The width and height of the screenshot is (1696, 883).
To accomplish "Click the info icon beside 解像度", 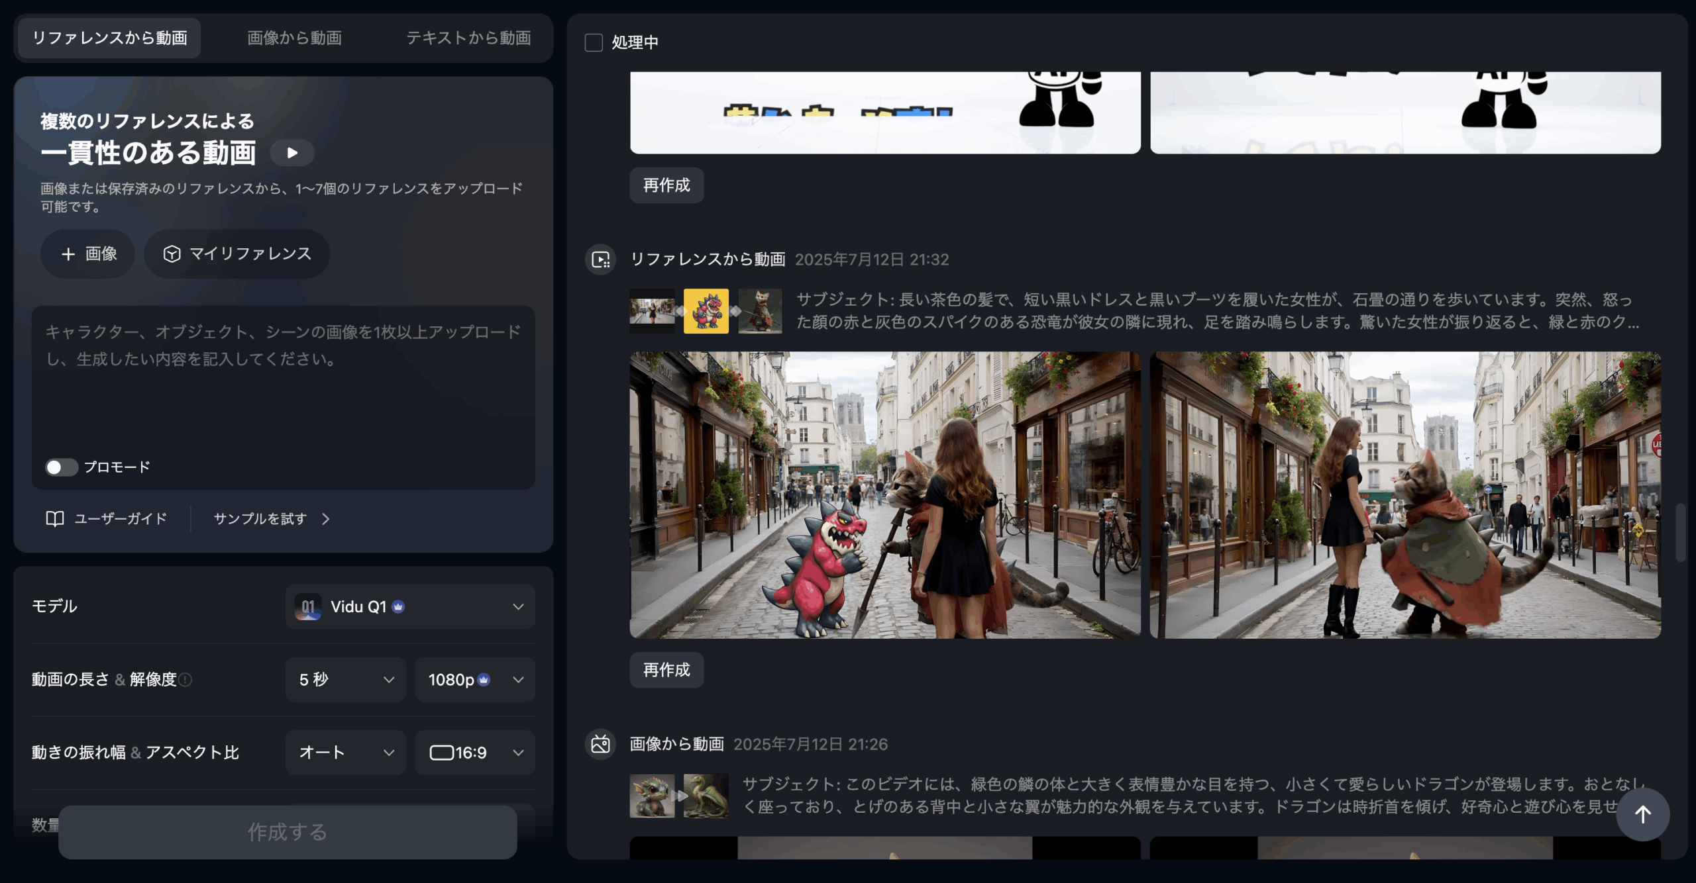I will [186, 680].
